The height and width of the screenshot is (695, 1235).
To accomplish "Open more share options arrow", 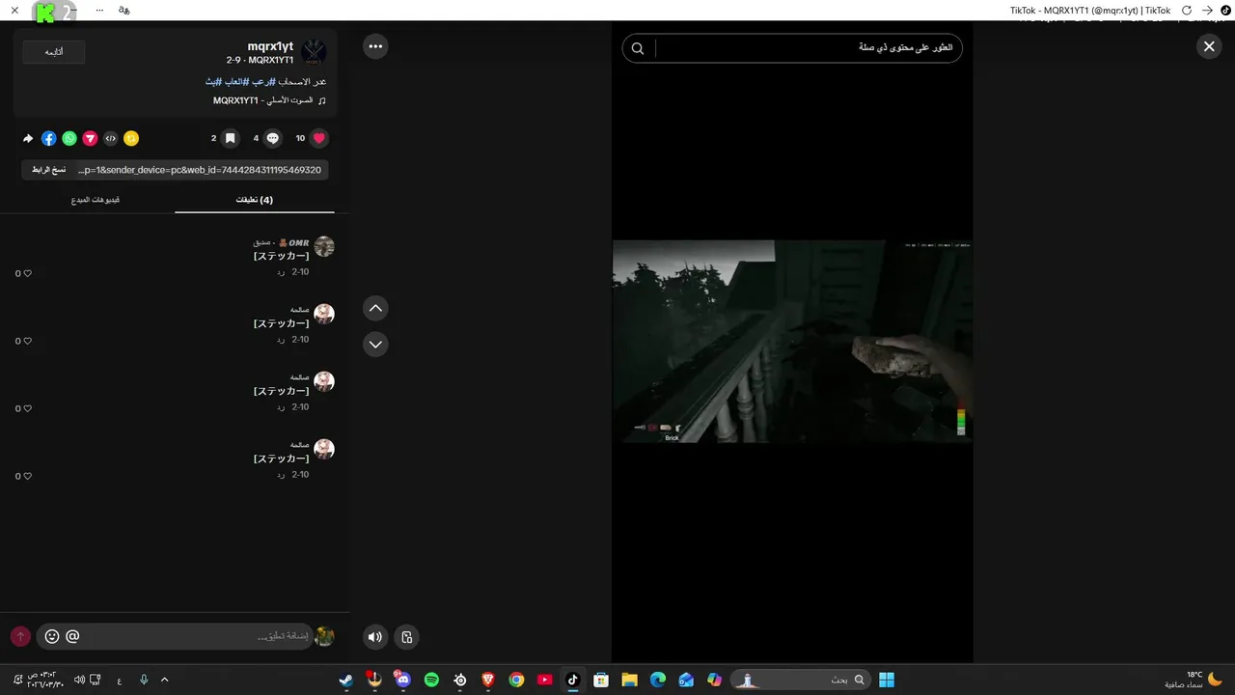I will (x=28, y=138).
